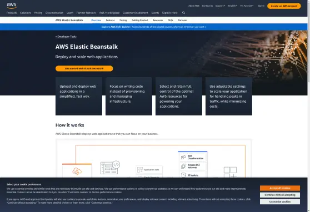Image resolution: width=310 pixels, height=212 pixels.
Task: Click the 'Deploy and scale web applications' subtitle
Action: coord(87,57)
